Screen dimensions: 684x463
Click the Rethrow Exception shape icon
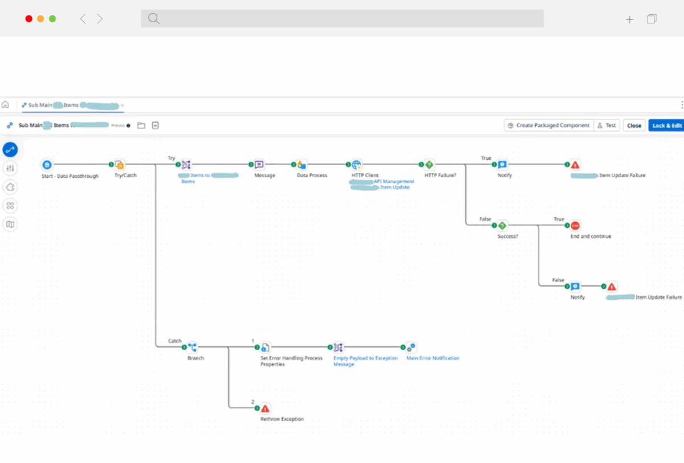click(265, 408)
